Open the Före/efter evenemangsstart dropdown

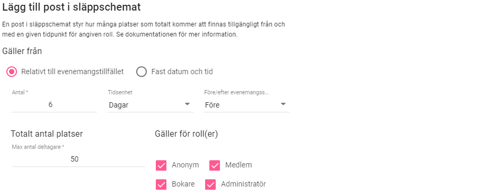(246, 105)
